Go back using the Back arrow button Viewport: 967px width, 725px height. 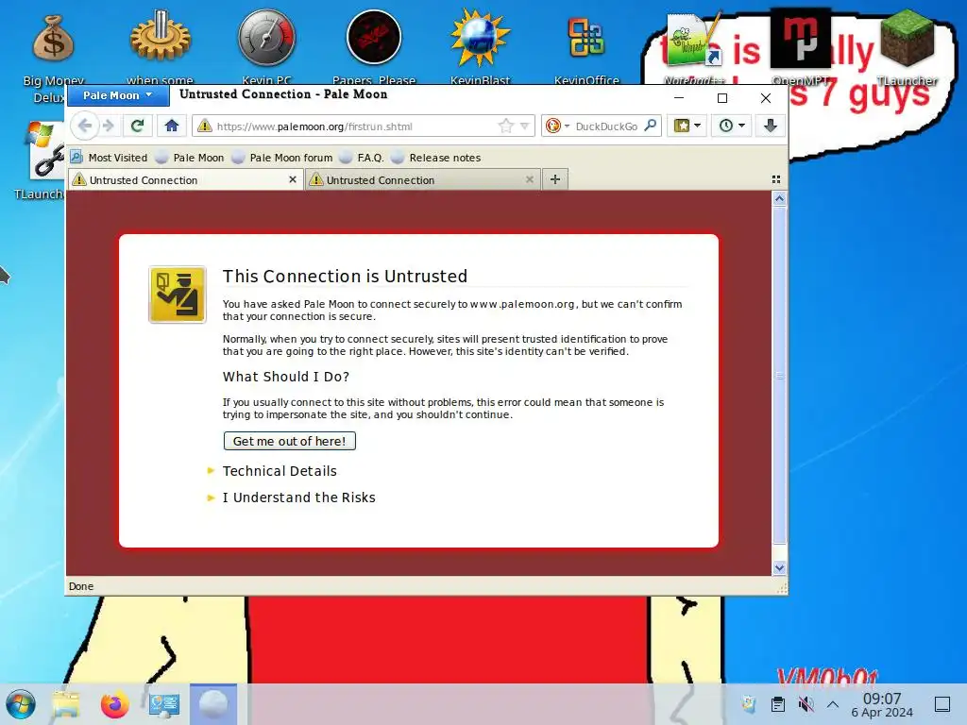tap(85, 126)
